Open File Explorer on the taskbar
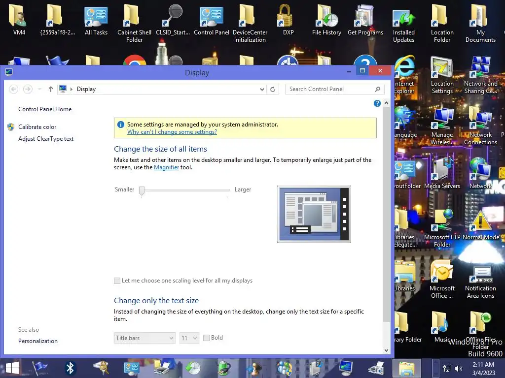The image size is (505, 378). 407,368
